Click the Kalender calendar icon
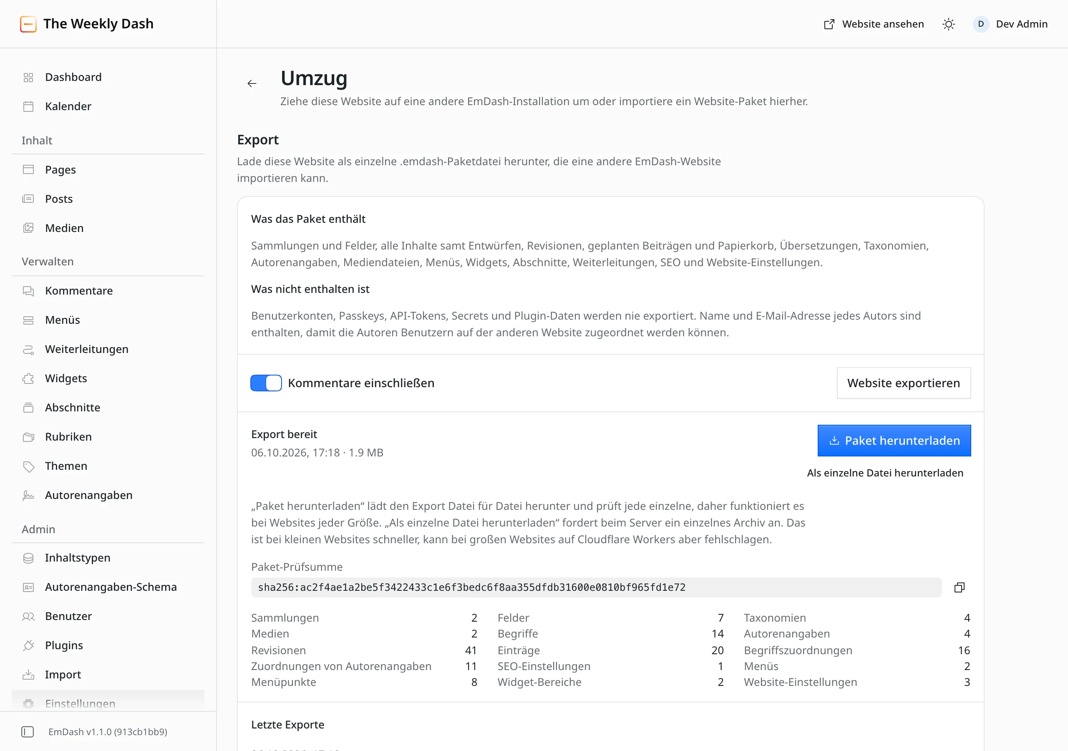Screen dimensions: 1068x751 (28, 106)
